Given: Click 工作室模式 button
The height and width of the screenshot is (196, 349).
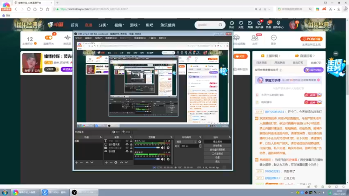Looking at the screenshot, I should pyautogui.click(x=217, y=154).
